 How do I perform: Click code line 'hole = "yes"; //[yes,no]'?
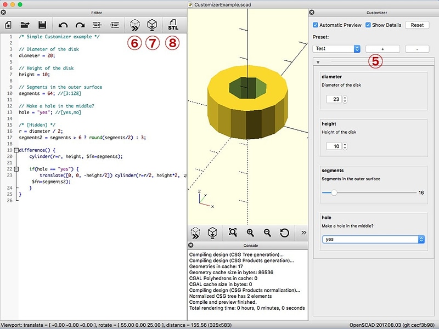coord(50,112)
